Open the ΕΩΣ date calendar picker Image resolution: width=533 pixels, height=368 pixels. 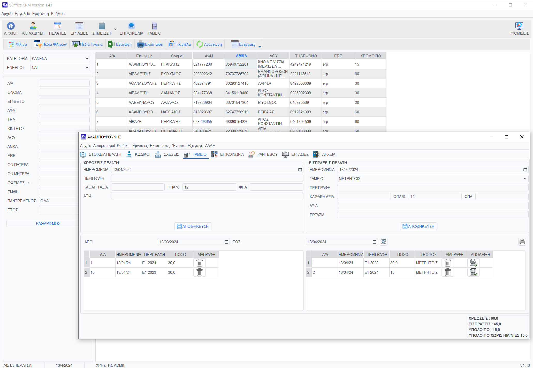pos(374,242)
